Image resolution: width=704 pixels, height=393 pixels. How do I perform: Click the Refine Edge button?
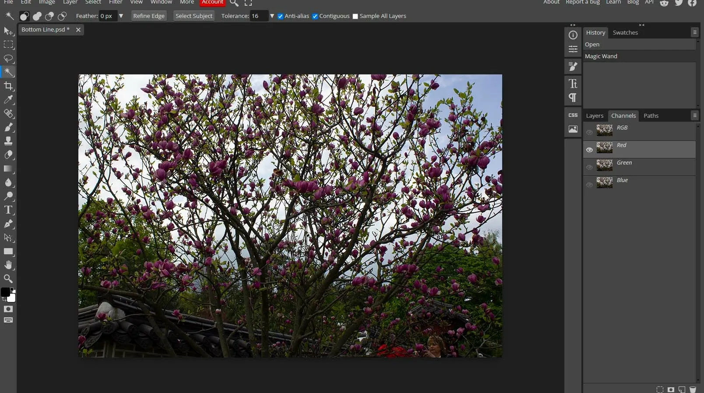click(x=149, y=16)
